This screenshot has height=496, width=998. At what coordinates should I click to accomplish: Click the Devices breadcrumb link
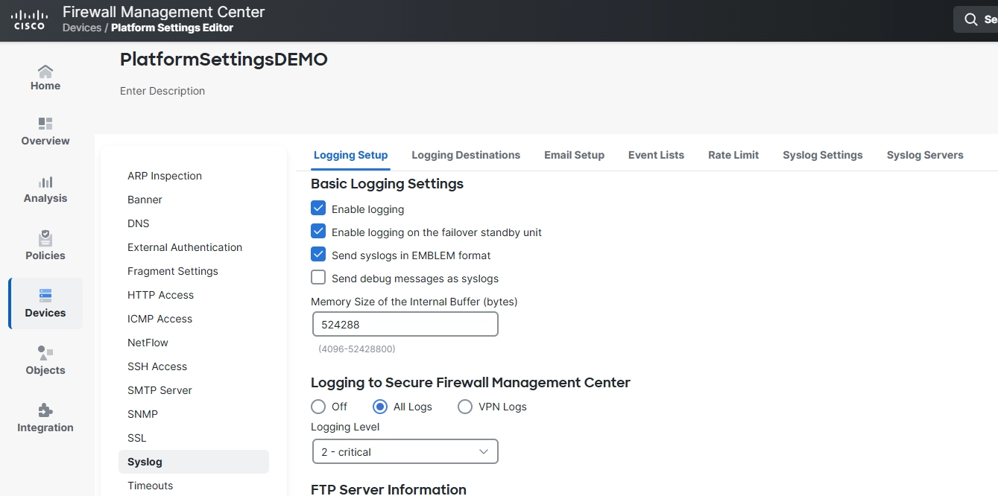[x=82, y=28]
